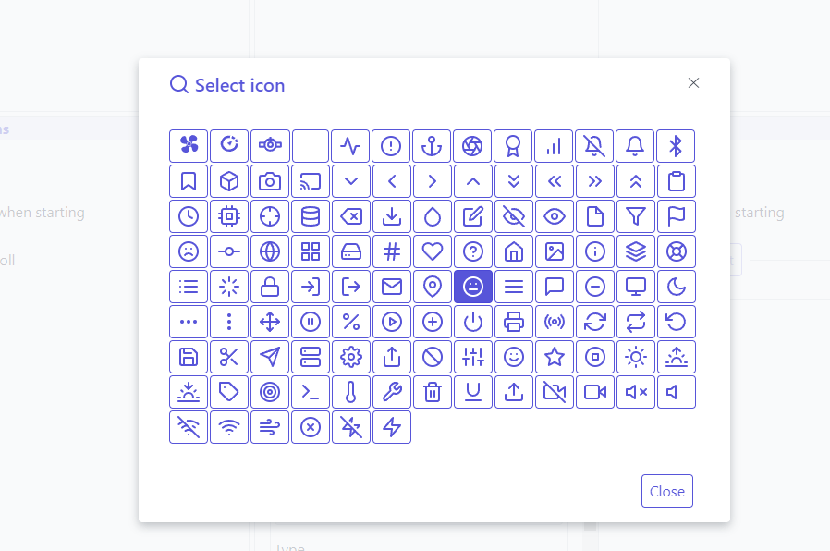Dismiss dialog with the X button
The image size is (830, 551).
pyautogui.click(x=694, y=83)
